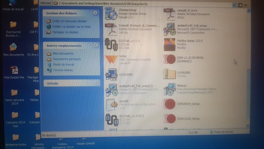Click Publier ce dossier sur le Web
This screenshot has width=264, height=149.
[71, 26]
